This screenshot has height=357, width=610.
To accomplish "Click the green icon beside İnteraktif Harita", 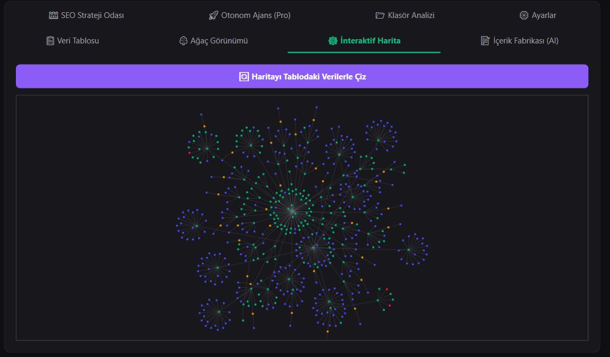I will click(x=333, y=41).
